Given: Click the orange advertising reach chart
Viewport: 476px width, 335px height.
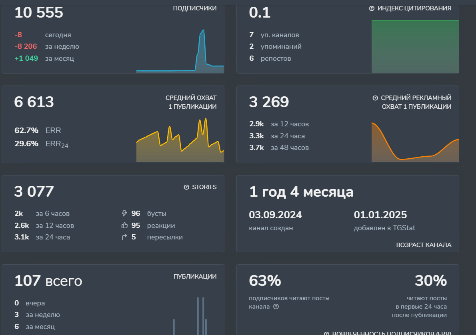Looking at the screenshot, I should tap(415, 144).
